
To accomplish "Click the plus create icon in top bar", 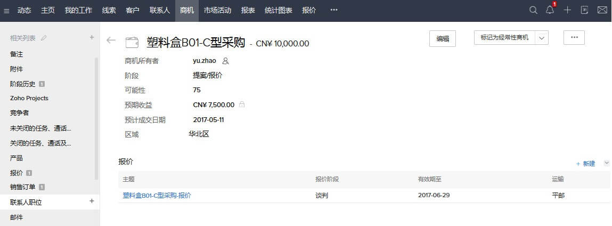I will tap(567, 11).
